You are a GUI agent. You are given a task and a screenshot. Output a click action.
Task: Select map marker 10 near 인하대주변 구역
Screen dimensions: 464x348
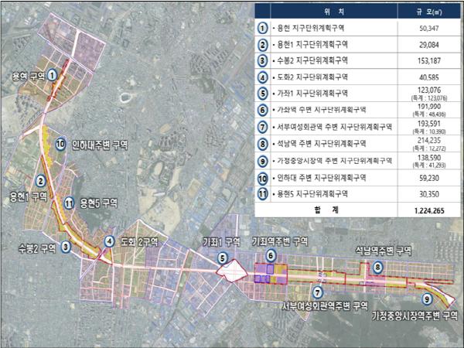pos(60,143)
